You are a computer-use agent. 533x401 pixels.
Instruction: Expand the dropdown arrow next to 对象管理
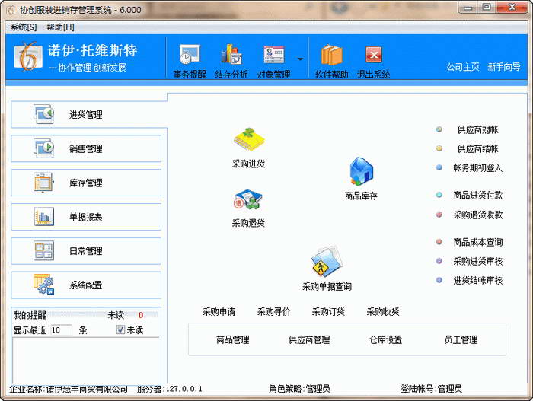tap(300, 59)
